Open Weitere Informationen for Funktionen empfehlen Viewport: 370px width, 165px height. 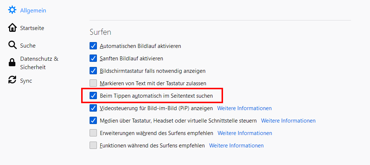click(x=236, y=145)
